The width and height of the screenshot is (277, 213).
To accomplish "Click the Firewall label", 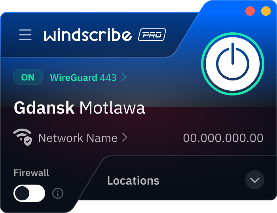I will click(31, 172).
